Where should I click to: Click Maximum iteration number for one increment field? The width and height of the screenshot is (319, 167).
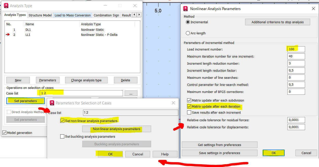[296, 56]
